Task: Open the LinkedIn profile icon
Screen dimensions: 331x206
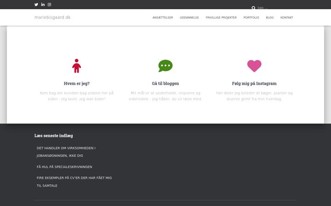Action: coord(43,5)
